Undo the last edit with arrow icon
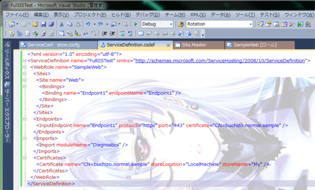Image resolution: width=315 pixels, height=190 pixels. (88, 24)
